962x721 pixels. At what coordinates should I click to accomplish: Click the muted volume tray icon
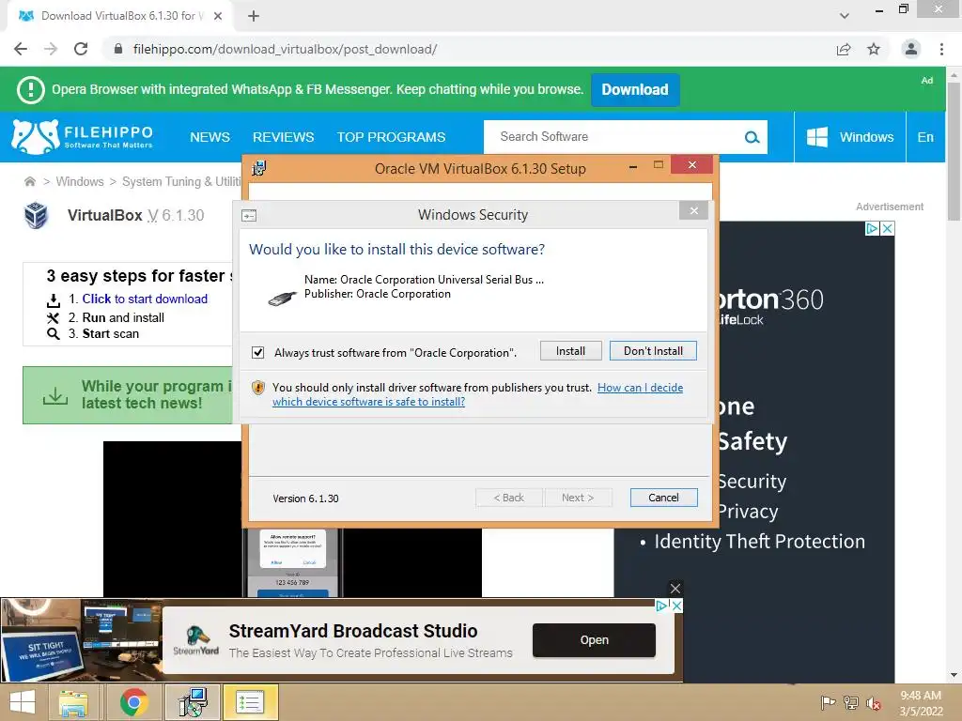[873, 703]
